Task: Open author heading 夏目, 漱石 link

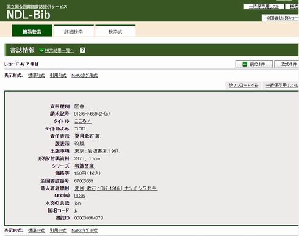Action: point(116,188)
